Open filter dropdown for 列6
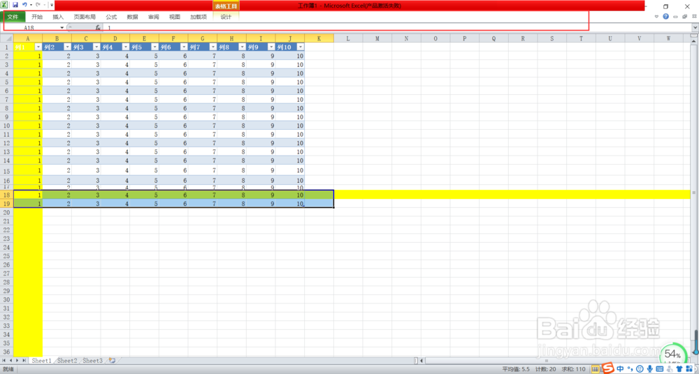The width and height of the screenshot is (699, 374). (x=184, y=47)
